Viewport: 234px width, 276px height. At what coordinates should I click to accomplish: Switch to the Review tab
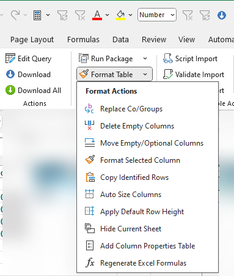coord(154,40)
